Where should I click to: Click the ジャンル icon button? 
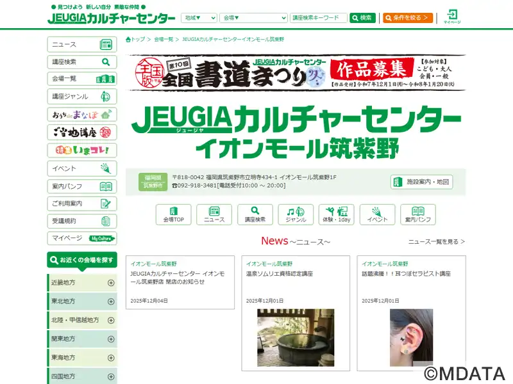click(x=296, y=214)
